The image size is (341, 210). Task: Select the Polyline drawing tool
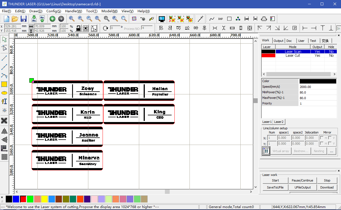(x=4, y=67)
